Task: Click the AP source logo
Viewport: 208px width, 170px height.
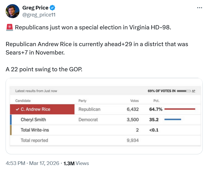Action: coord(193,91)
